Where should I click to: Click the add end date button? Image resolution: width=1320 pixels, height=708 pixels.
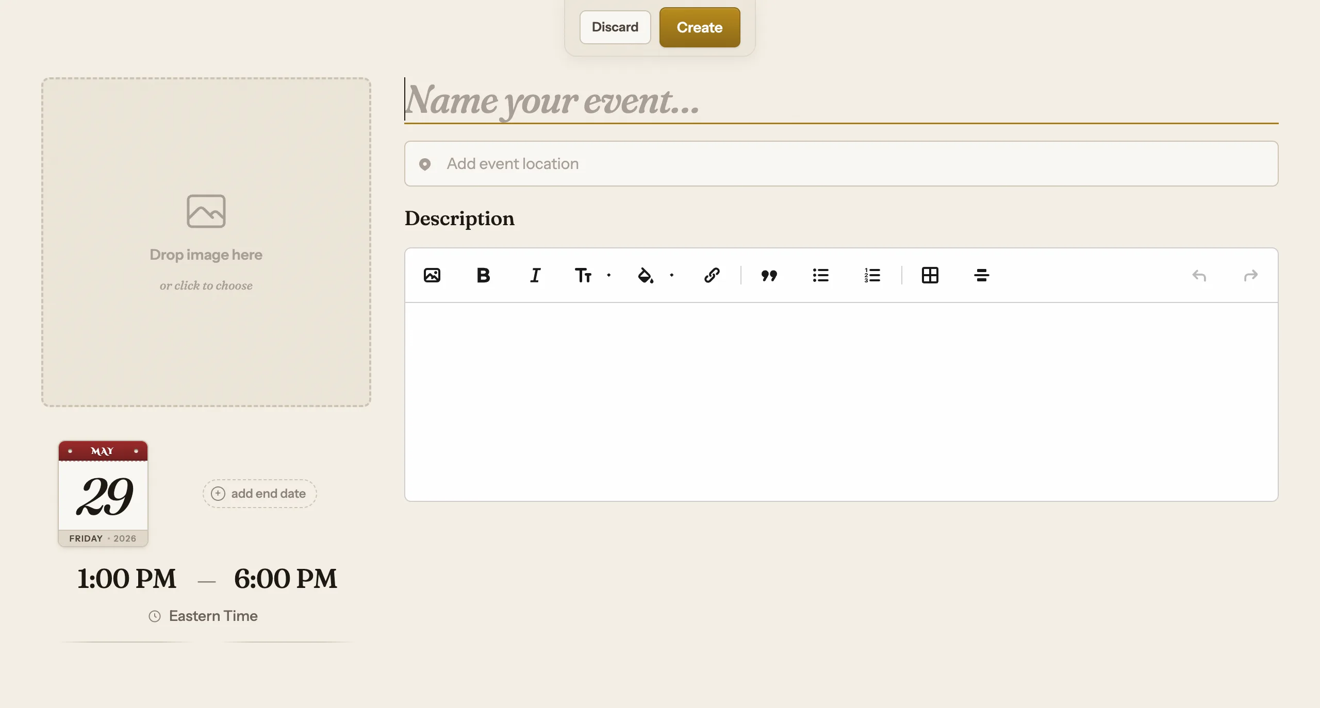[x=259, y=494]
